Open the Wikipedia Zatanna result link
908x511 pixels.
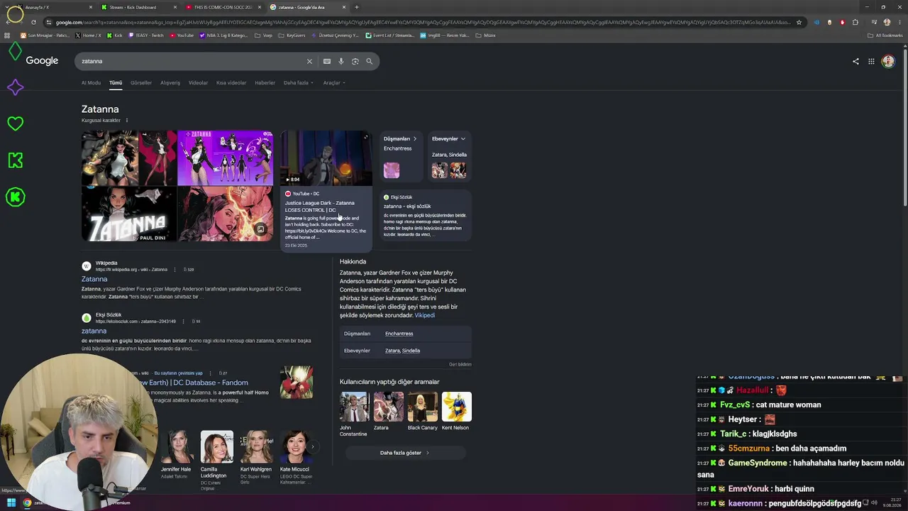[94, 279]
